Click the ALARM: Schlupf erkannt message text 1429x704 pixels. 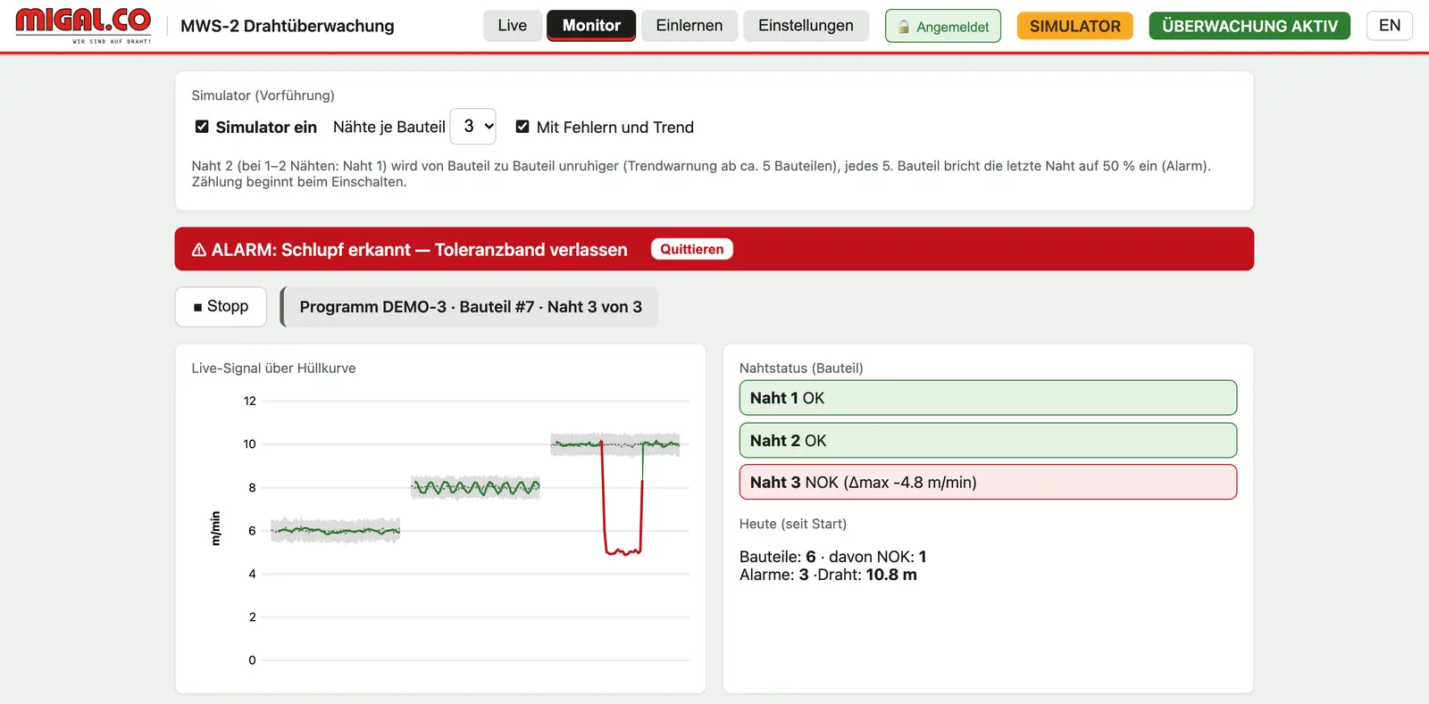420,250
